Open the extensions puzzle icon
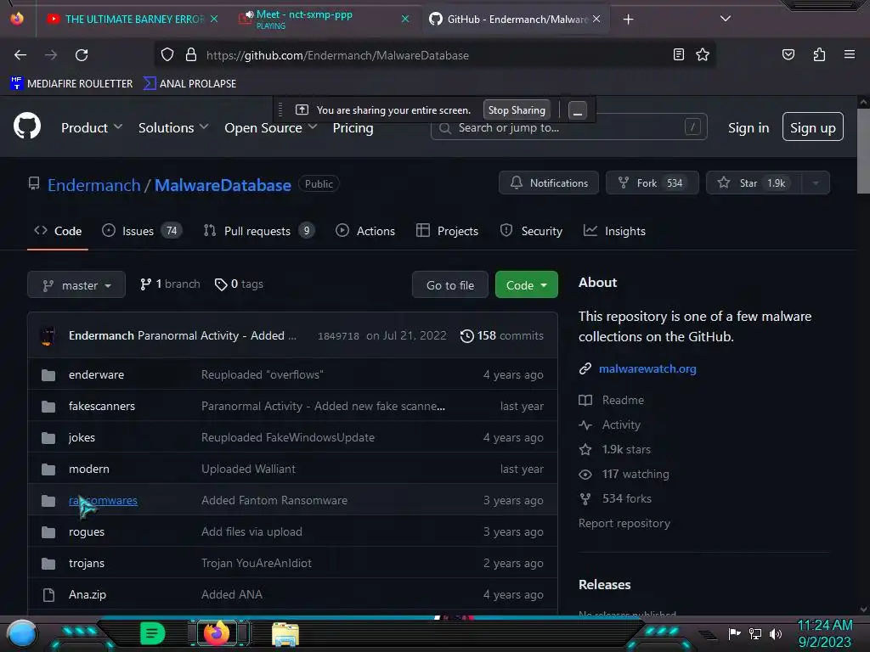The height and width of the screenshot is (652, 870). pos(819,54)
